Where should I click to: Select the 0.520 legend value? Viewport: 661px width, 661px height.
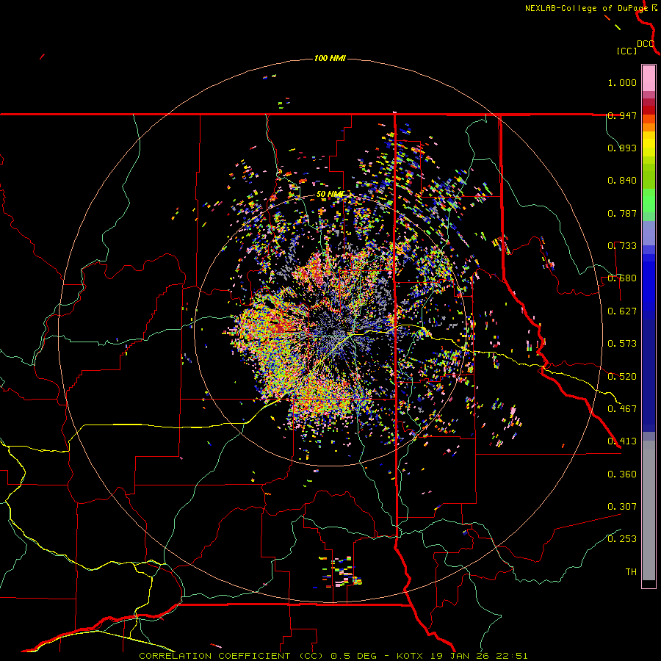tap(622, 377)
